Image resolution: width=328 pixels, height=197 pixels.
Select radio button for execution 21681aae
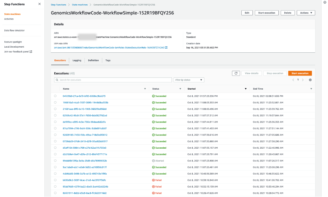(x=55, y=109)
